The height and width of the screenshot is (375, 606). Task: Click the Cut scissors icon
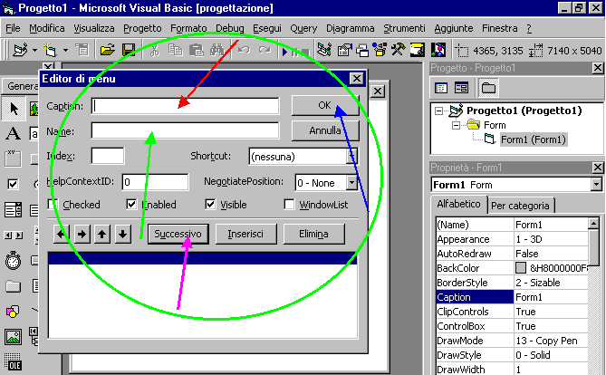[154, 50]
